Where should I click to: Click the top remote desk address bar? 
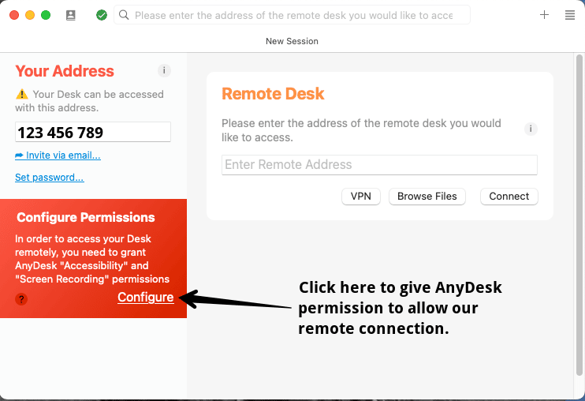pyautogui.click(x=292, y=15)
